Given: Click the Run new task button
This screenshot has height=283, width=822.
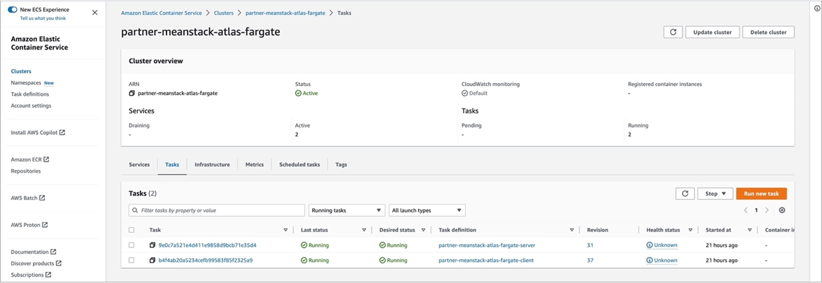Looking at the screenshot, I should [761, 194].
